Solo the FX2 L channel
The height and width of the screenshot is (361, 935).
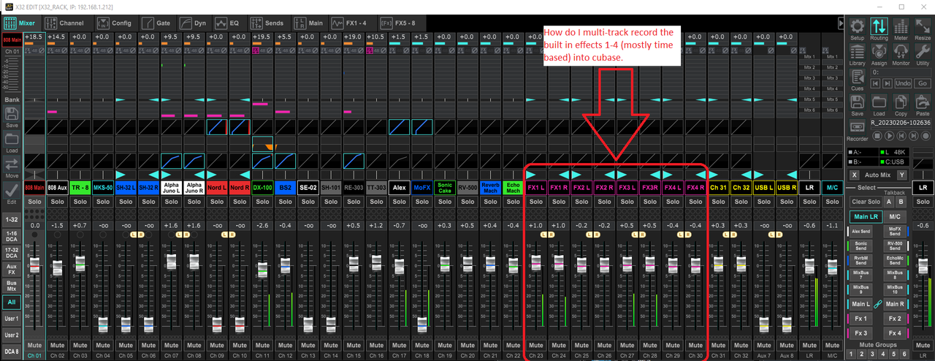click(581, 202)
